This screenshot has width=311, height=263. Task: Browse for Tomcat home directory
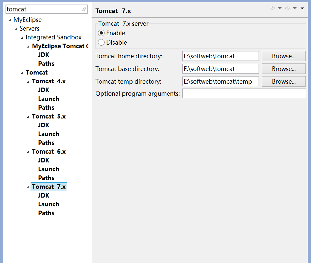click(284, 56)
